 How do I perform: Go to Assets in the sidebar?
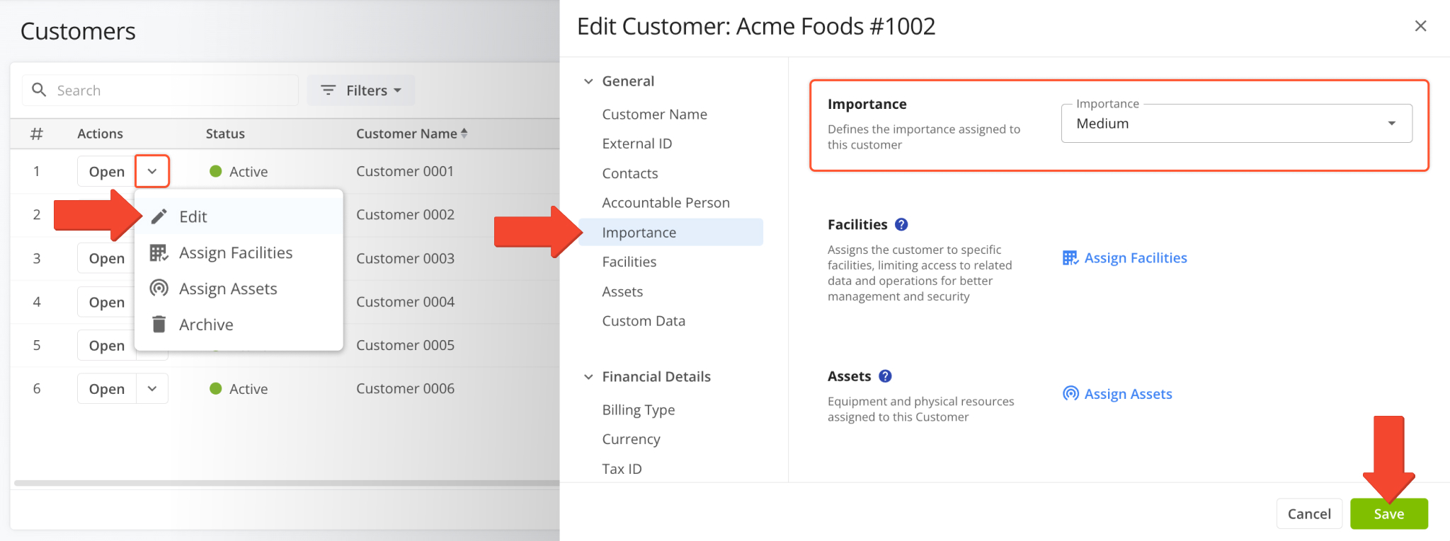tap(622, 291)
